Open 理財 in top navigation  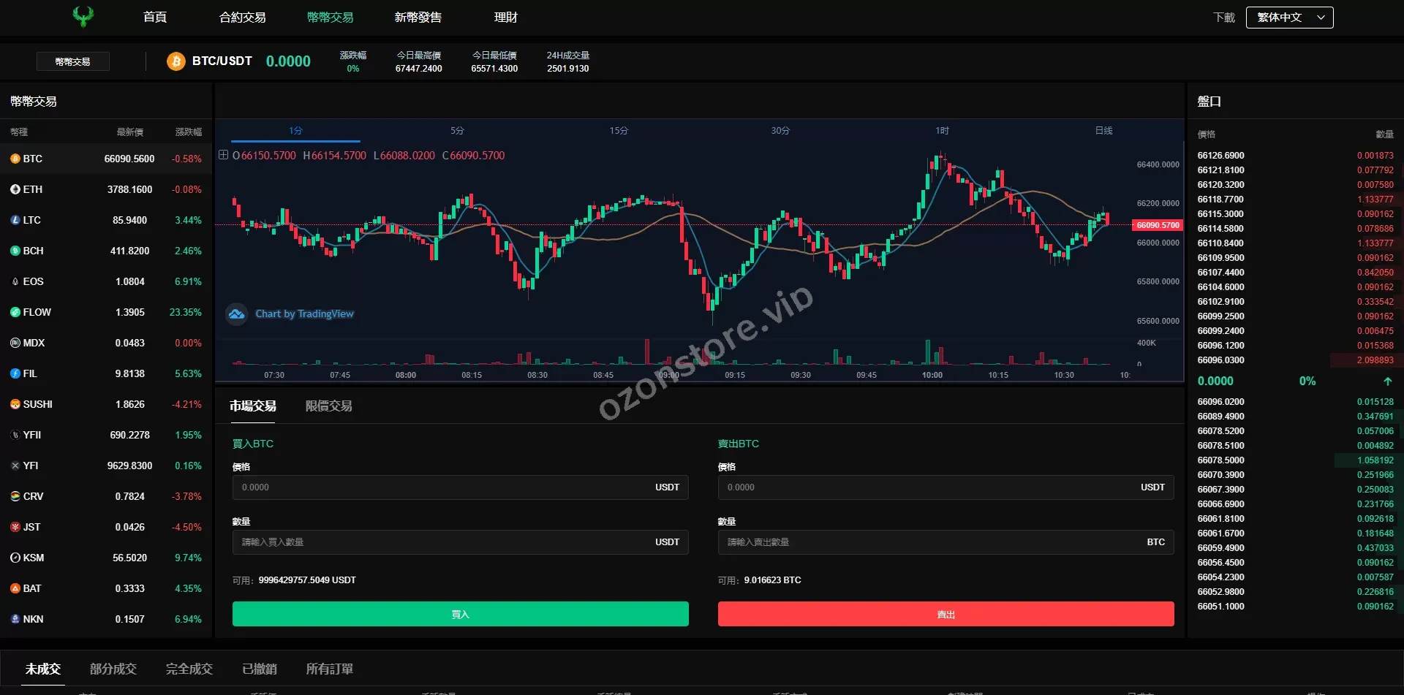(x=505, y=18)
